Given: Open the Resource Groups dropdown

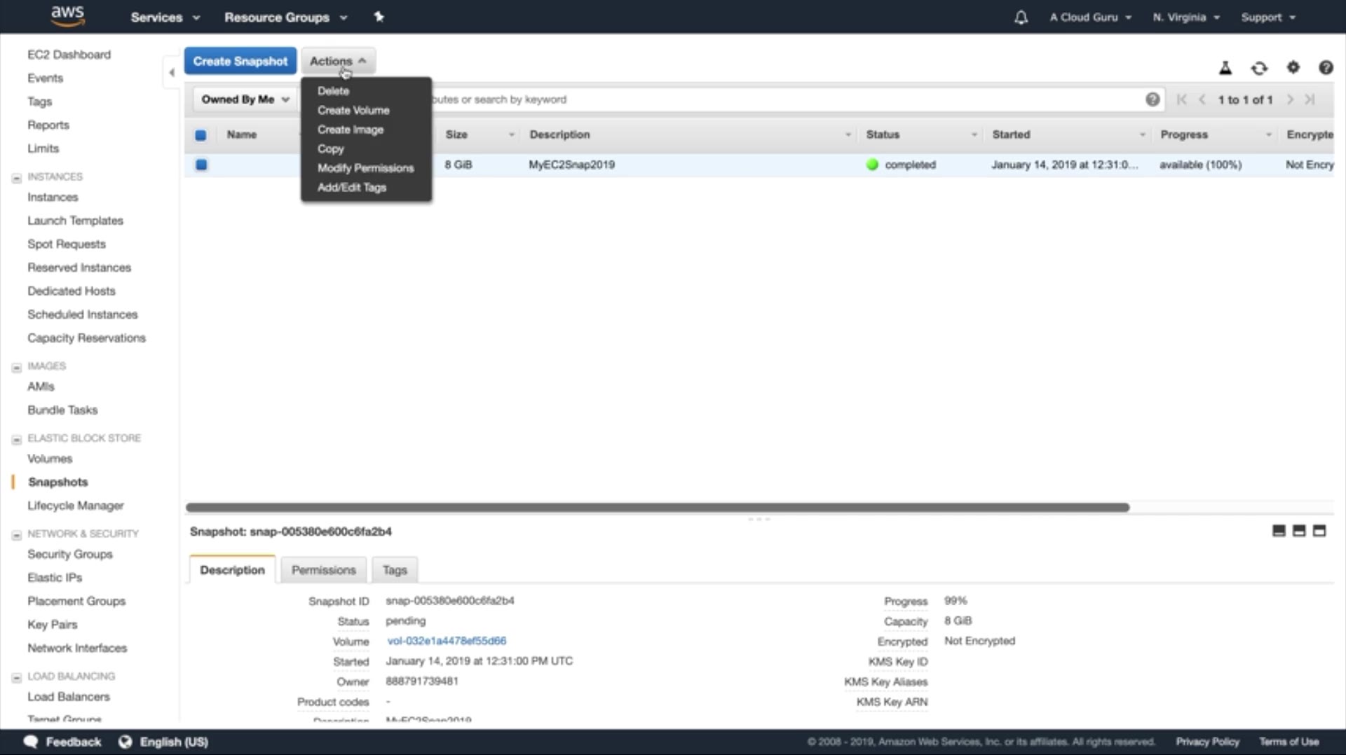Looking at the screenshot, I should coord(285,18).
